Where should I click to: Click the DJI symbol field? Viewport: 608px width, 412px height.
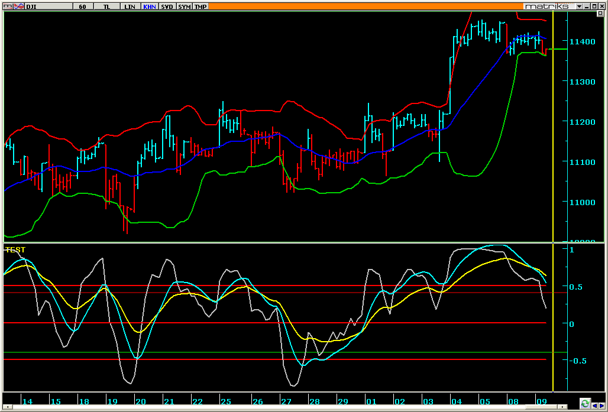[47, 6]
